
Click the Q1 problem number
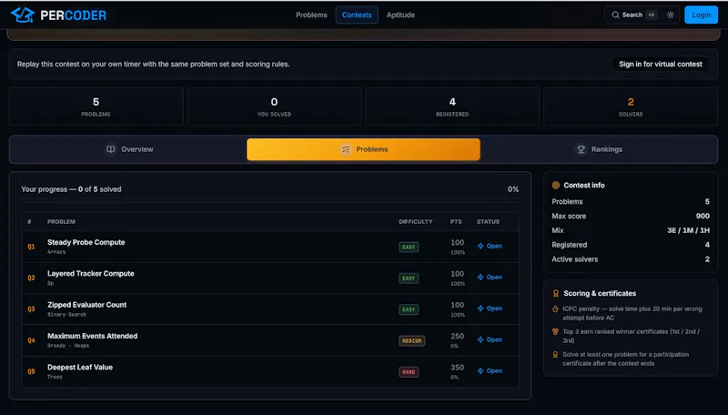click(31, 247)
